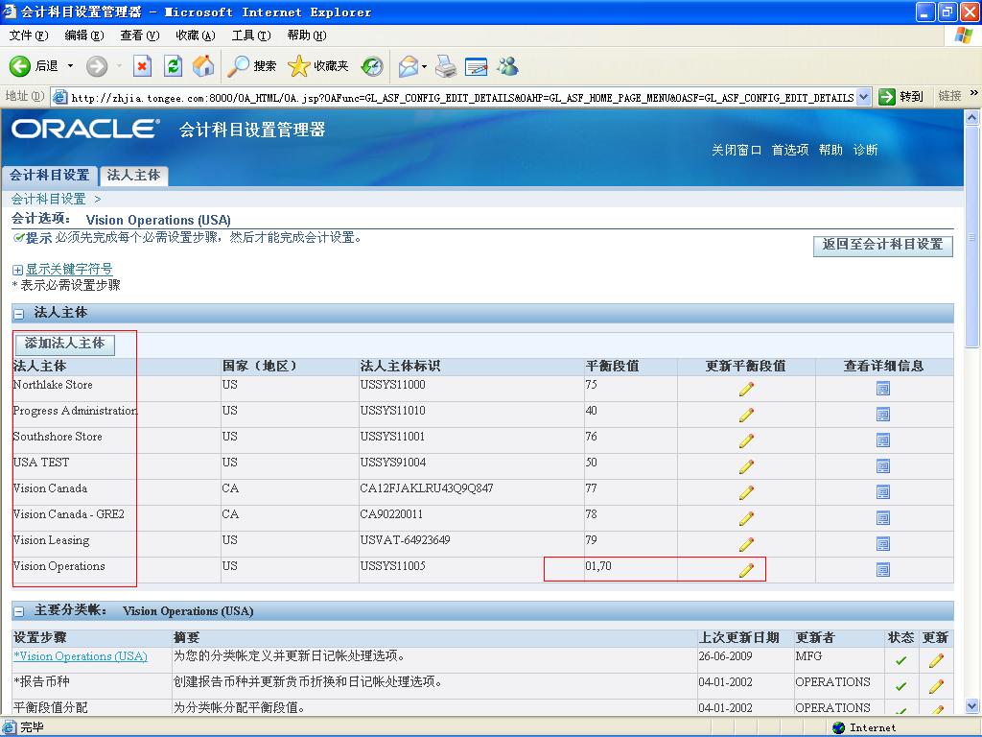This screenshot has height=737, width=982.
Task: Click update pencil for 报告币种 step
Action: pos(936,686)
